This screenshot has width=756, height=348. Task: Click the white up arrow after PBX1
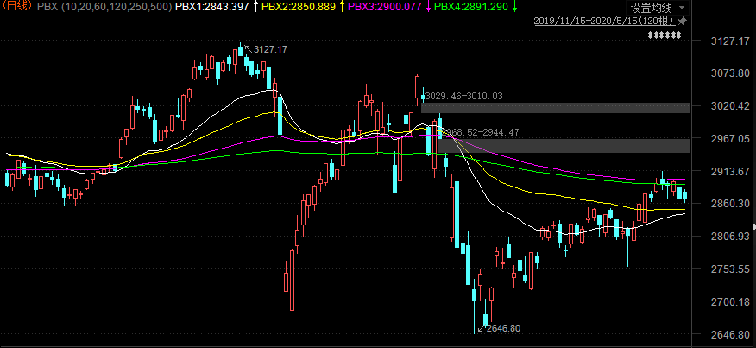pos(255,7)
